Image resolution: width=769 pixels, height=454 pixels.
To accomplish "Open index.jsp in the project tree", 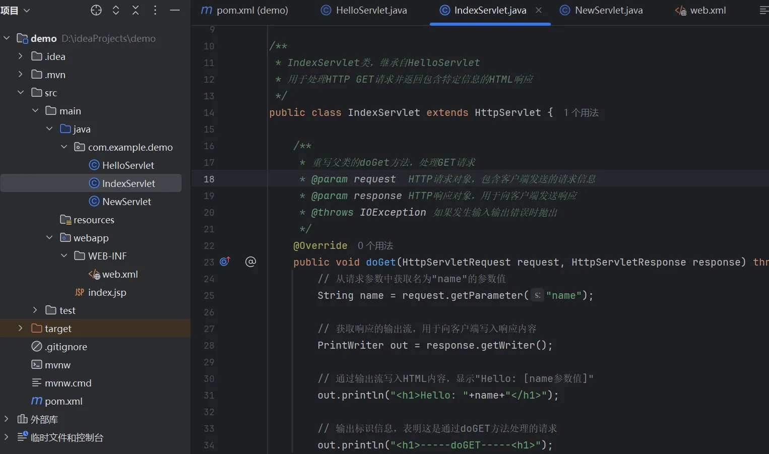I will [107, 292].
